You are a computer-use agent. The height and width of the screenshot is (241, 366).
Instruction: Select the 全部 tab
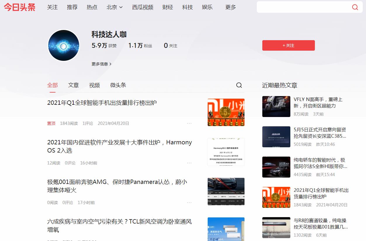53,85
